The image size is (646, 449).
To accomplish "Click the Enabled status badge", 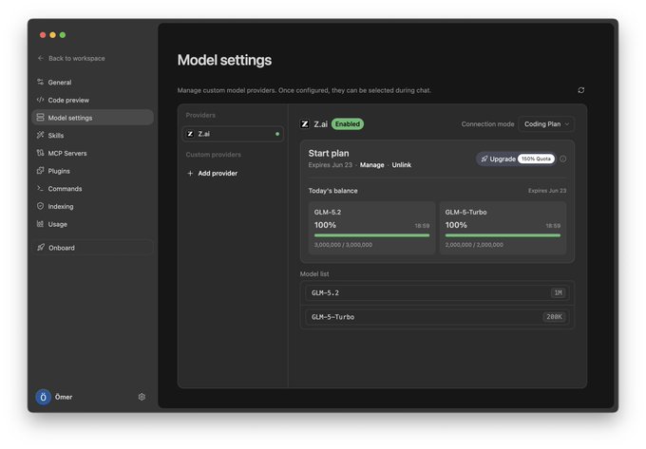I will point(348,123).
